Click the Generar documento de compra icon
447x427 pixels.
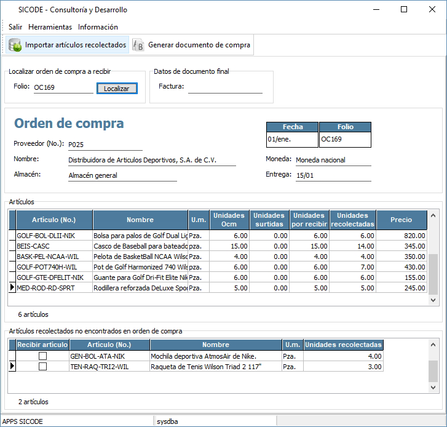click(x=138, y=45)
